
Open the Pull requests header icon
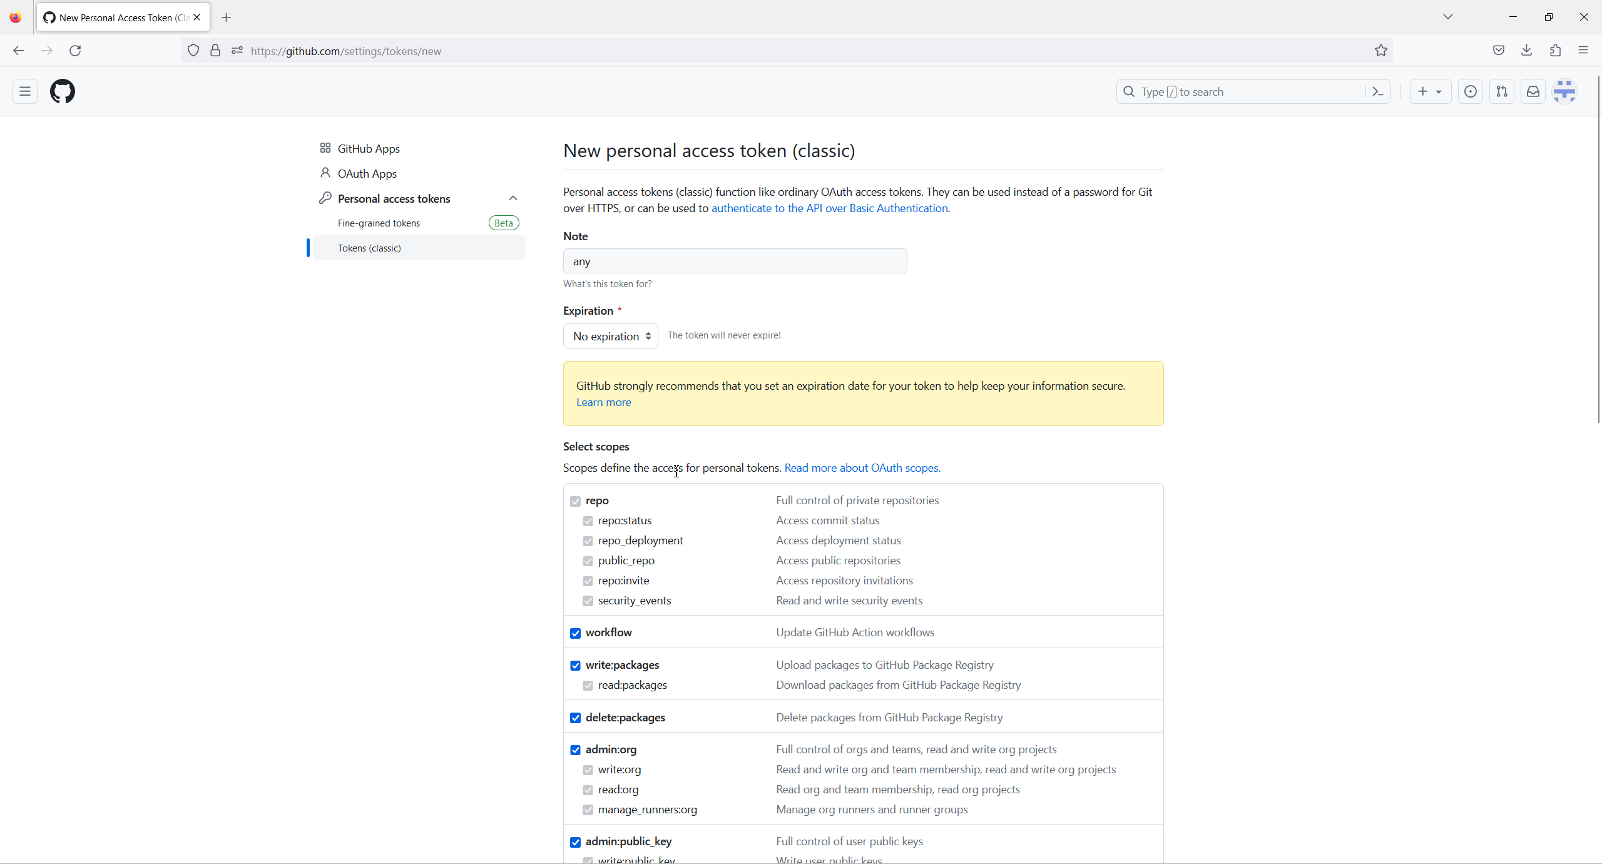[1502, 91]
